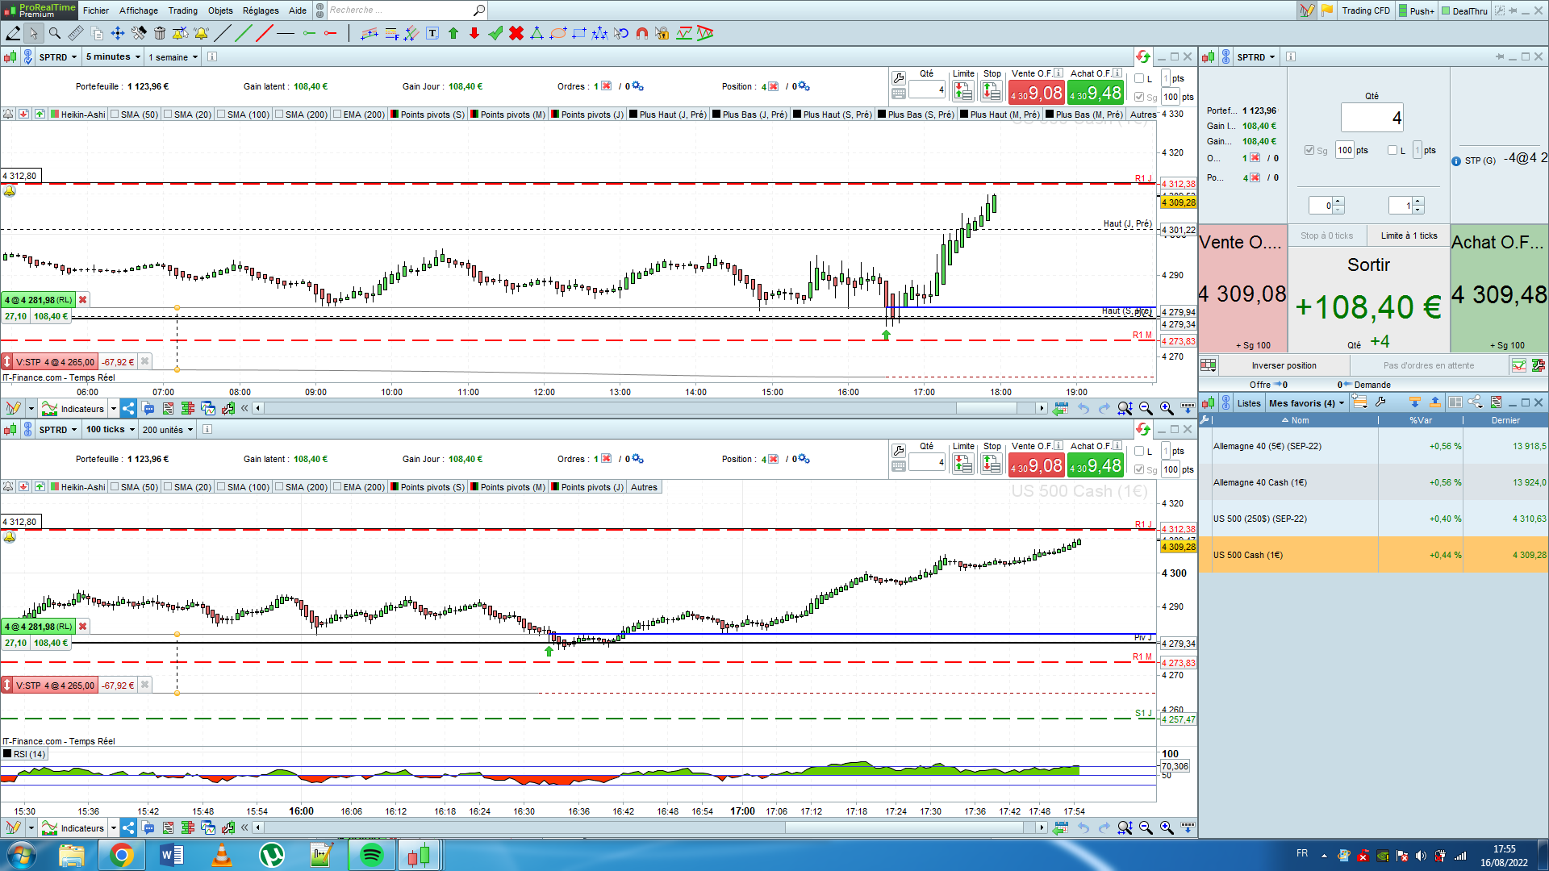
Task: Expand the Mes favoris (4) list dropdown
Action: (x=1306, y=403)
